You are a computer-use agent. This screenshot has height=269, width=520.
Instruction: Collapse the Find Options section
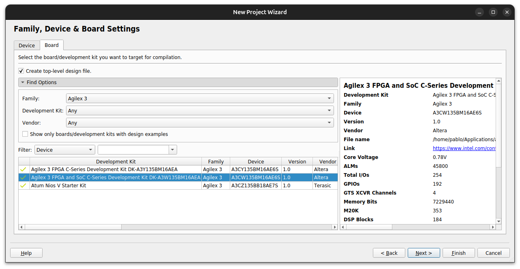click(x=178, y=83)
